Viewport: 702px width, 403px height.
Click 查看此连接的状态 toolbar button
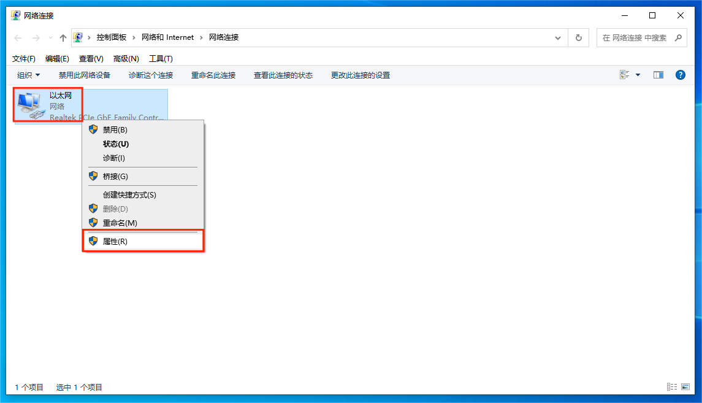pyautogui.click(x=283, y=74)
